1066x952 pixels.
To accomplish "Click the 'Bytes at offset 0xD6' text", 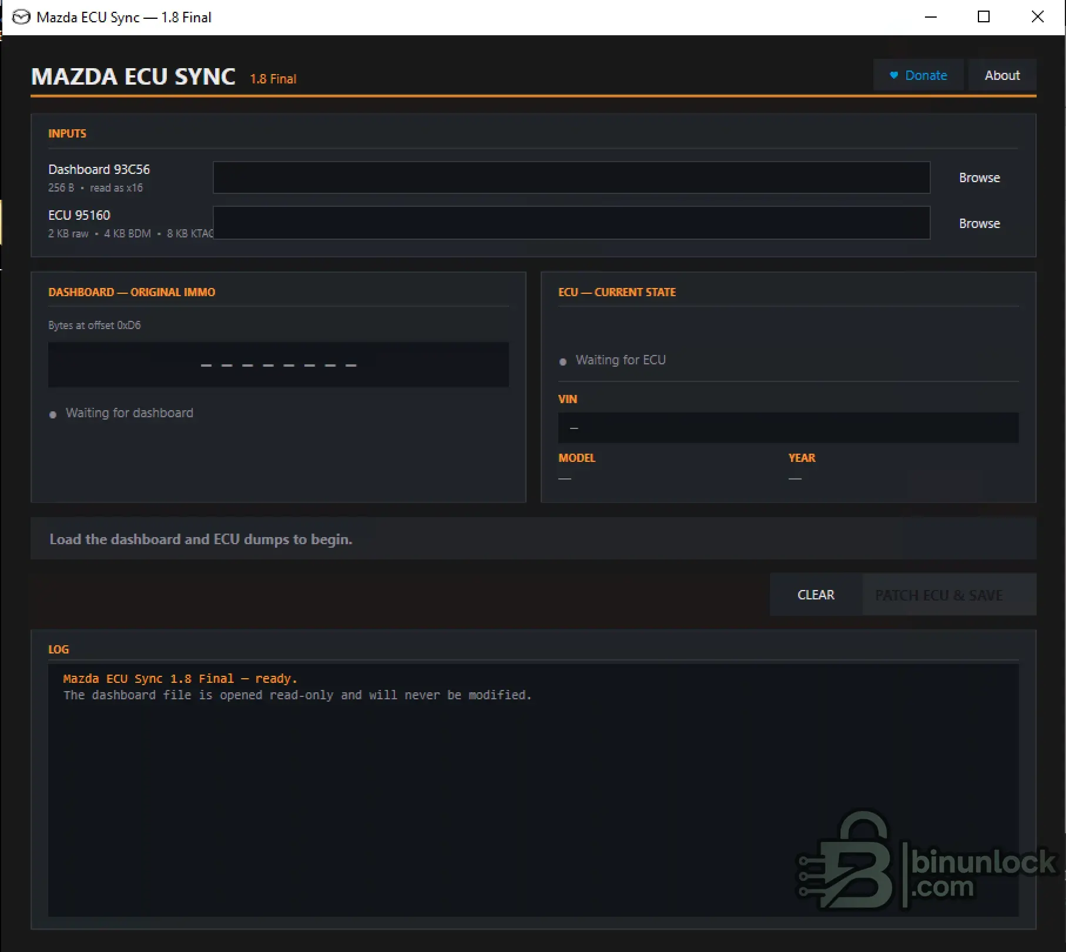I will point(95,326).
